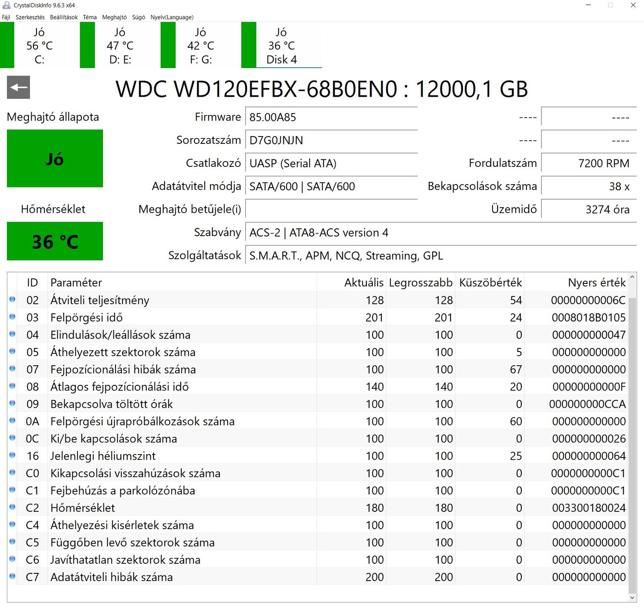Click the serial number field D7G0JNJN
Image resolution: width=644 pixels, height=611 pixels.
pyautogui.click(x=331, y=140)
